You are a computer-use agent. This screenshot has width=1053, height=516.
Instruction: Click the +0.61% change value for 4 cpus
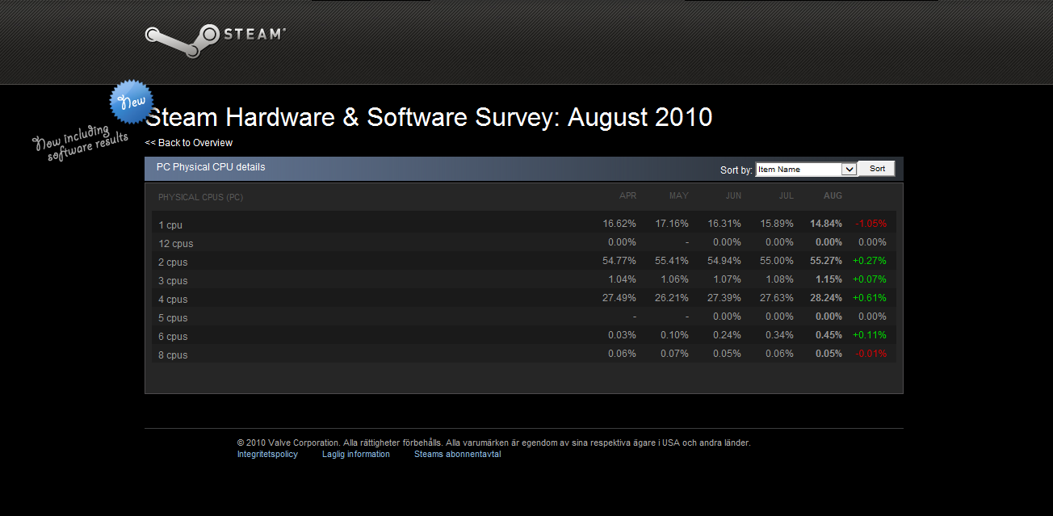870,298
